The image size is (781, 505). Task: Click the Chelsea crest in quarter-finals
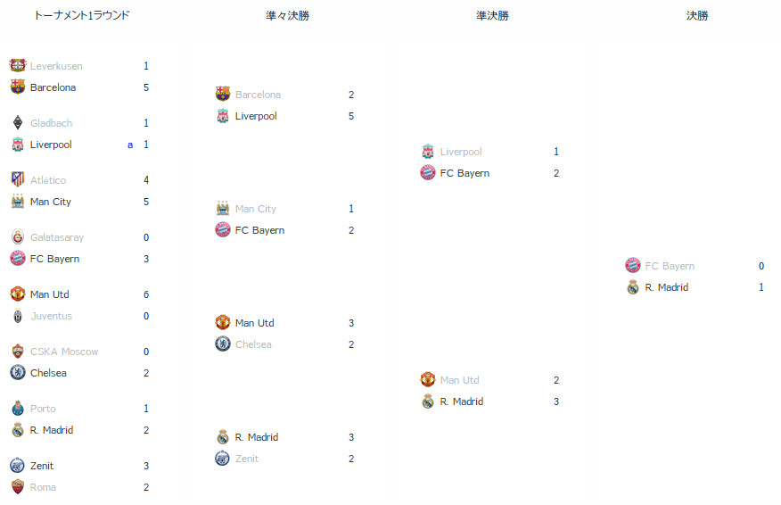[x=223, y=344]
